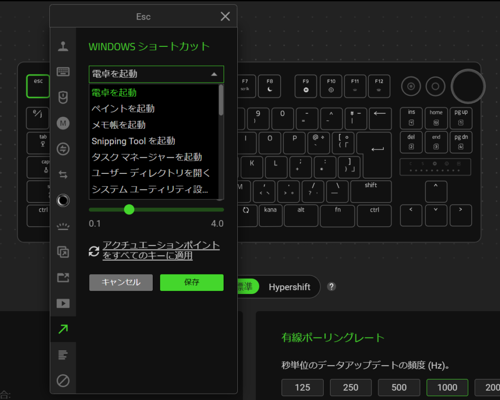Click the 保存 button
Screen dimensions: 500x400
pyautogui.click(x=191, y=282)
